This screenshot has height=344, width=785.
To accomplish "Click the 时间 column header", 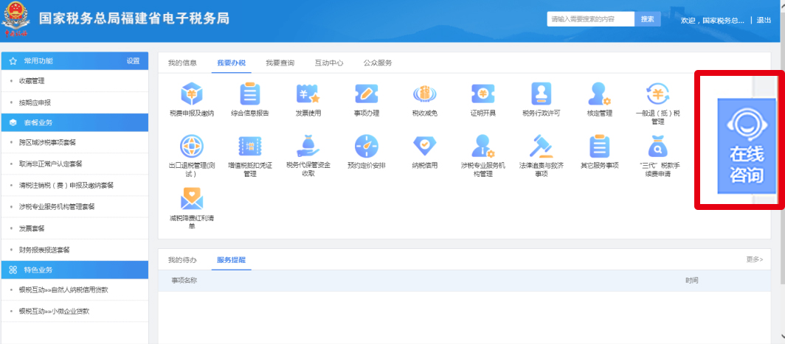I will (692, 281).
